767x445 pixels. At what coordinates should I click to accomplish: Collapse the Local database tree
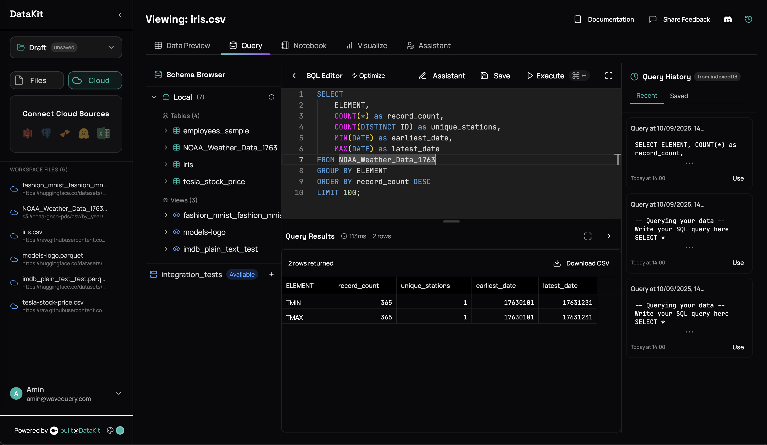click(154, 97)
